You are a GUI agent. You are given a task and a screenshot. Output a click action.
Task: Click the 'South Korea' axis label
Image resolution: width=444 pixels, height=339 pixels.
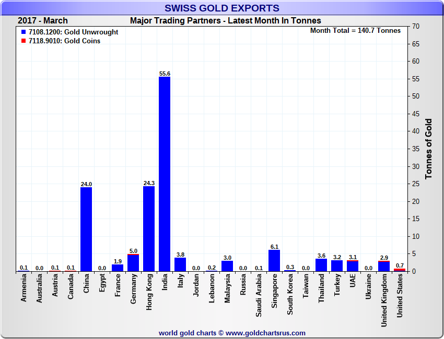pos(290,294)
